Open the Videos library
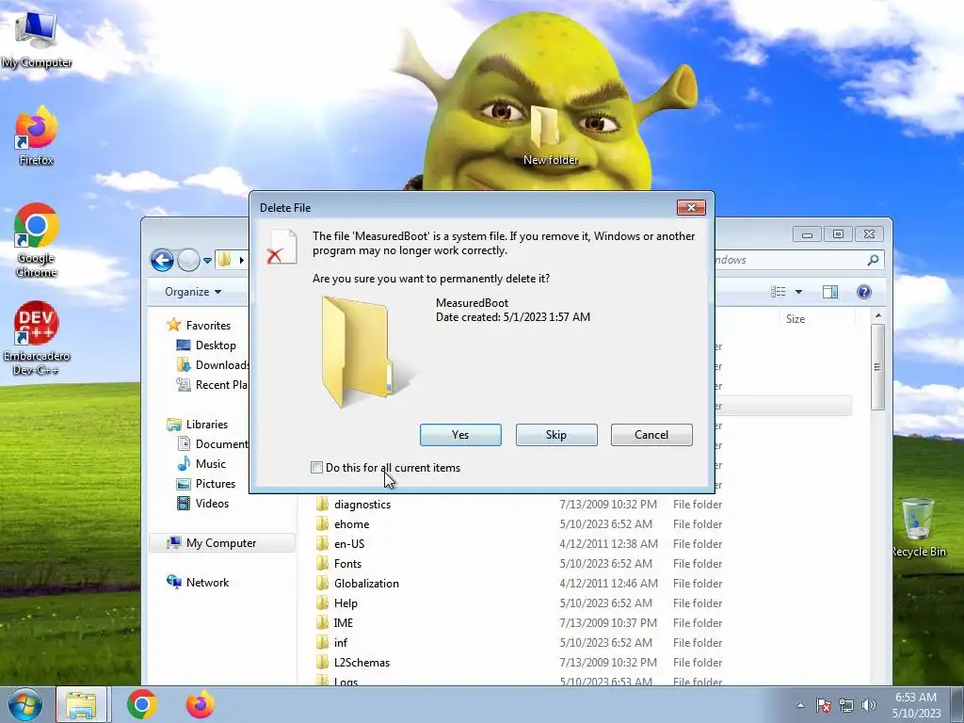 click(x=212, y=503)
